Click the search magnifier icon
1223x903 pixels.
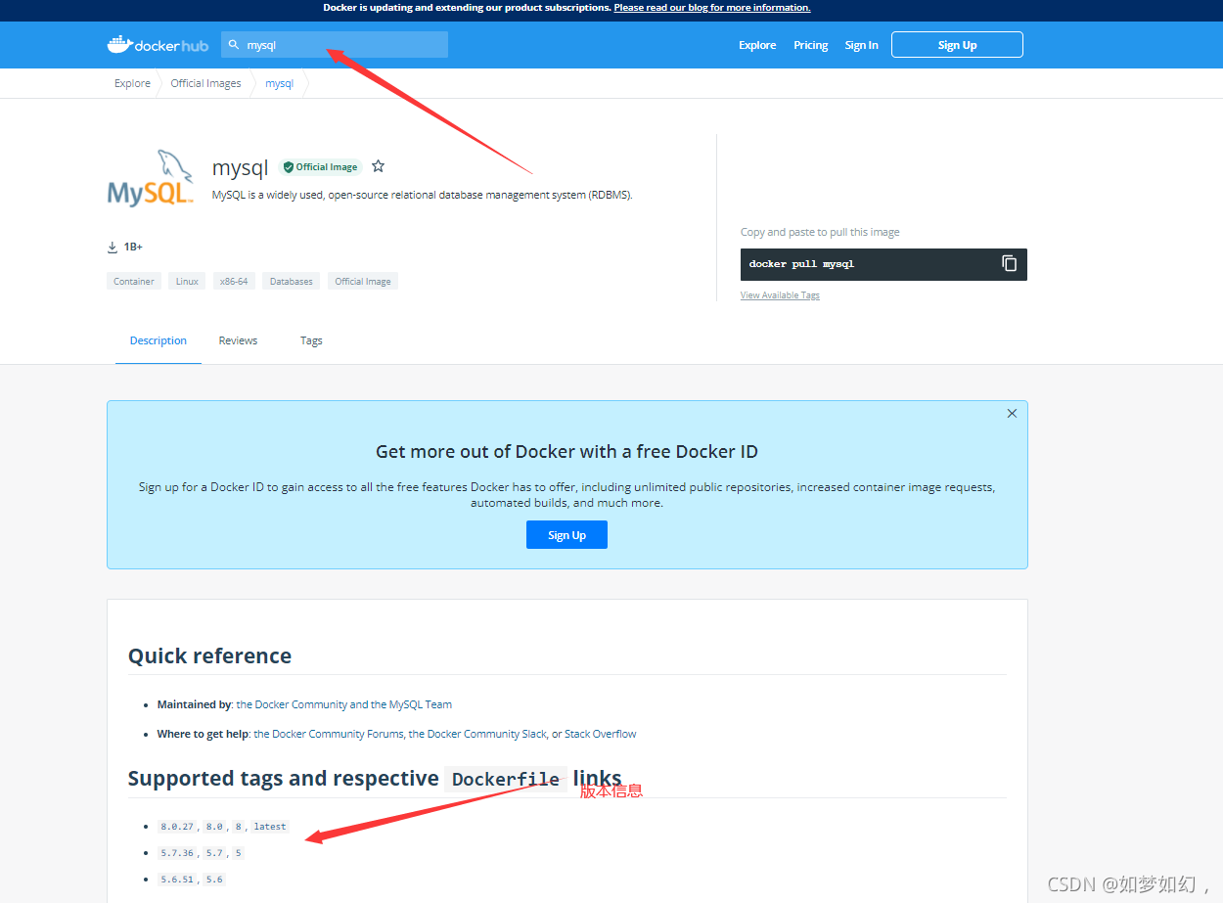click(x=234, y=45)
